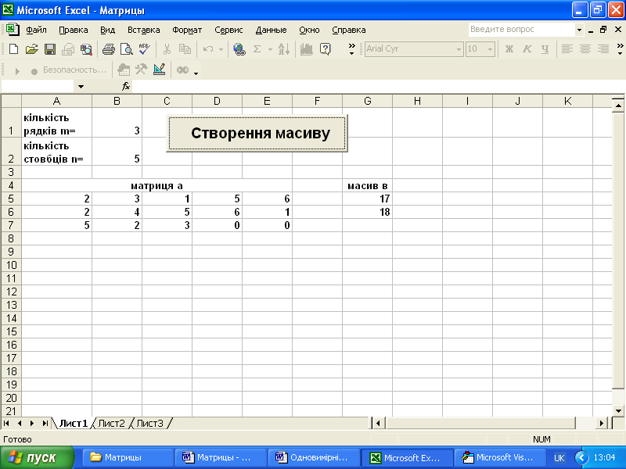This screenshot has width=626, height=469.
Task: Run the spelling check icon
Action: [x=145, y=49]
